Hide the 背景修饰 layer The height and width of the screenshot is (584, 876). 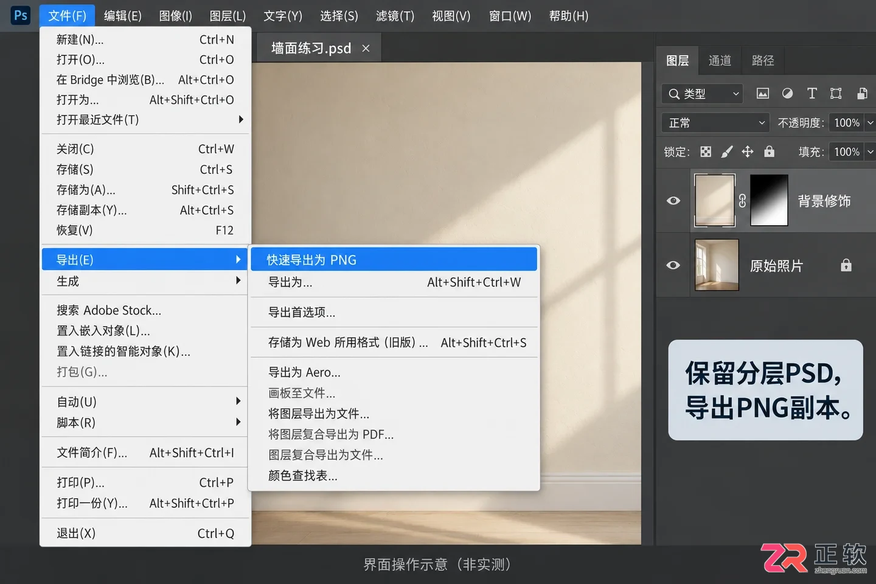click(673, 201)
